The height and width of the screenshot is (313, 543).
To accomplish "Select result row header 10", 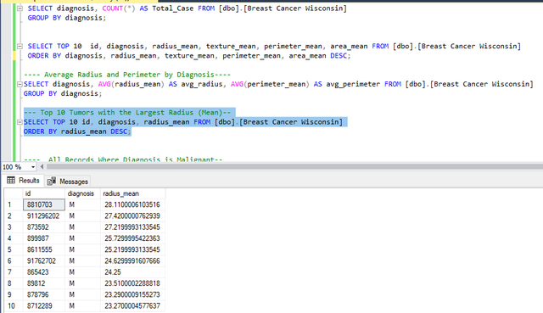I will pos(14,305).
